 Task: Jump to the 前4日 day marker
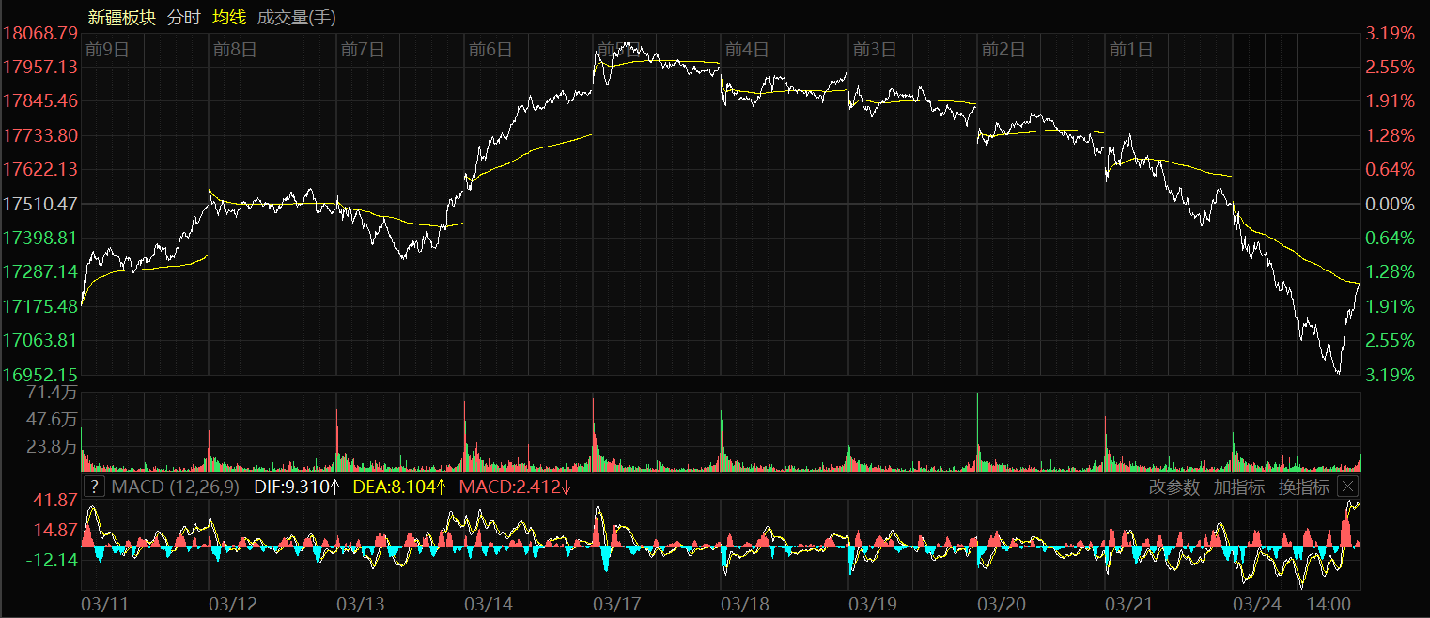pos(747,49)
